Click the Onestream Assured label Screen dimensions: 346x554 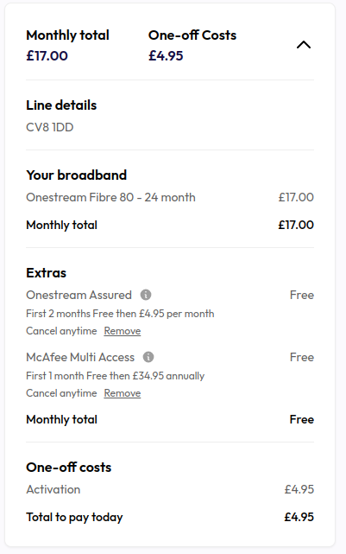[x=79, y=295]
